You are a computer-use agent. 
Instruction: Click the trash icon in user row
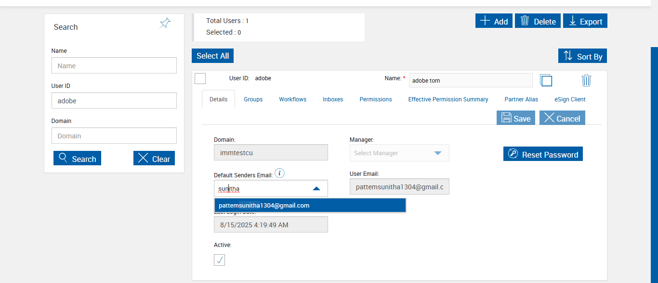[586, 80]
